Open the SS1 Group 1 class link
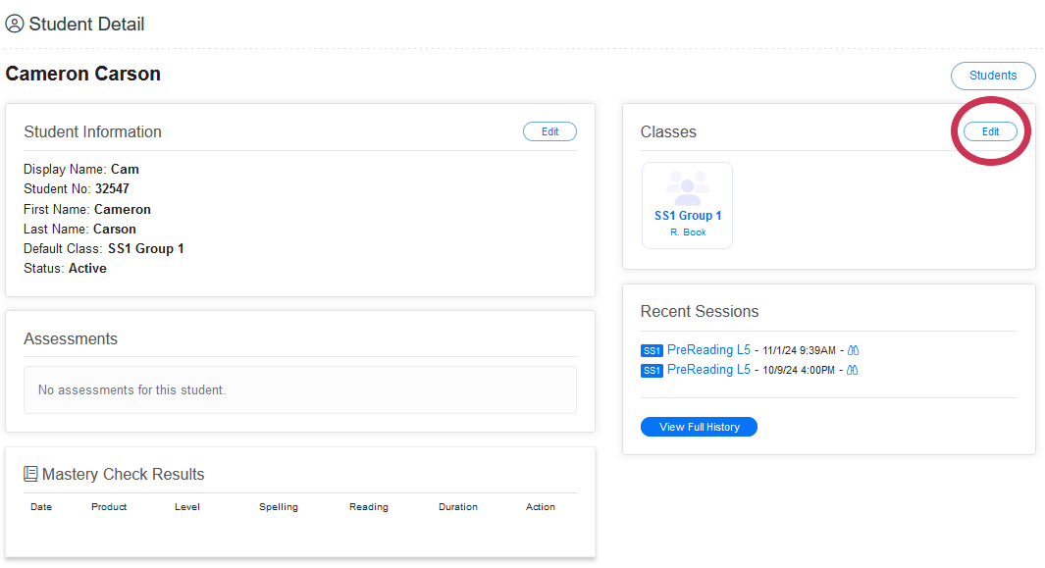This screenshot has width=1045, height=568. point(688,216)
